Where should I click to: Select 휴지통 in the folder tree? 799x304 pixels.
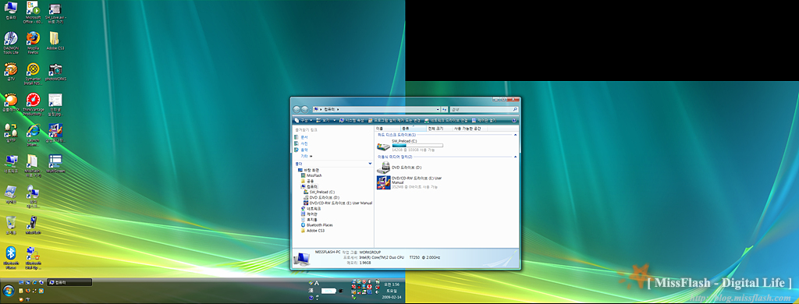309,220
